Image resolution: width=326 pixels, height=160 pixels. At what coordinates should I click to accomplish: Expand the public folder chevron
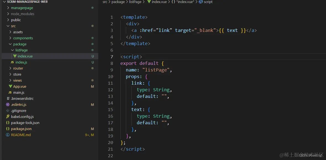point(8,20)
